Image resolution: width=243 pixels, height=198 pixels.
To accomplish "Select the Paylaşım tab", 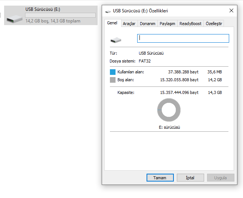I will [x=167, y=24].
